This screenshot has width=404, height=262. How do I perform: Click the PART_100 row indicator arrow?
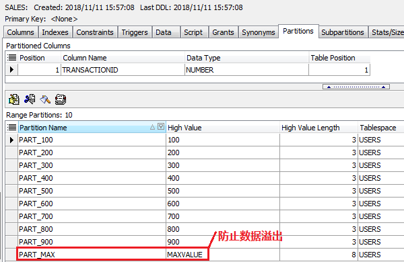point(11,140)
